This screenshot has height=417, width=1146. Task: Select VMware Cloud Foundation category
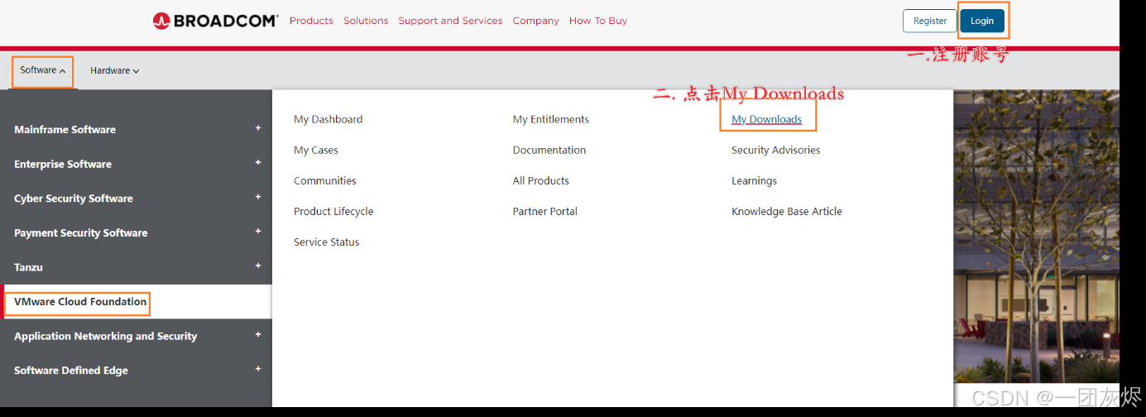pos(136,302)
